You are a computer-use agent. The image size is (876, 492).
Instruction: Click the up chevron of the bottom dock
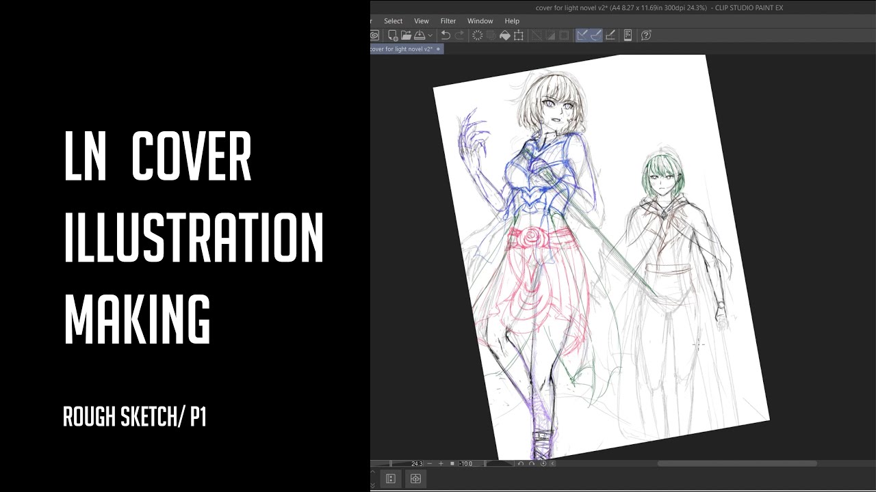tap(373, 471)
